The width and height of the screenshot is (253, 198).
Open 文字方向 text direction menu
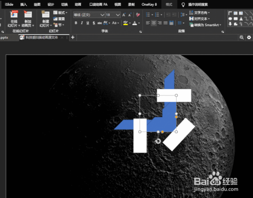(200, 13)
